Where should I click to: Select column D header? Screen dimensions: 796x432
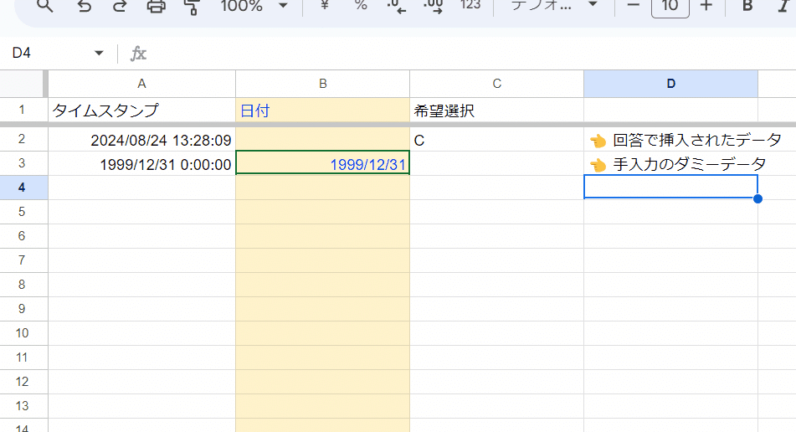tap(670, 84)
